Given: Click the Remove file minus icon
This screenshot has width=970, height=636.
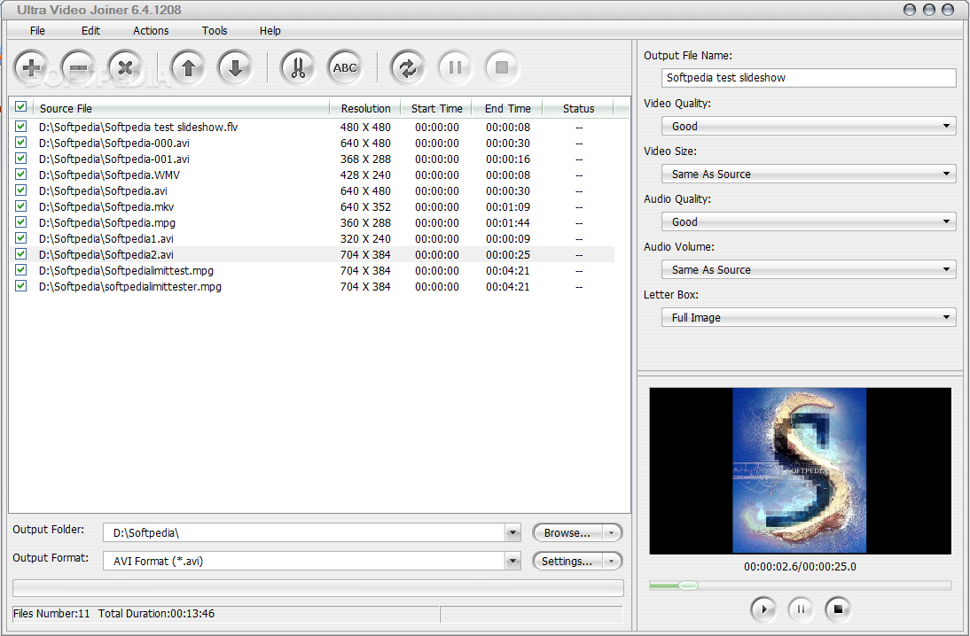Looking at the screenshot, I should pos(78,67).
